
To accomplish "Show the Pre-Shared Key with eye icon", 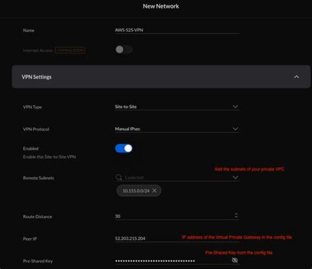I will coord(235,260).
